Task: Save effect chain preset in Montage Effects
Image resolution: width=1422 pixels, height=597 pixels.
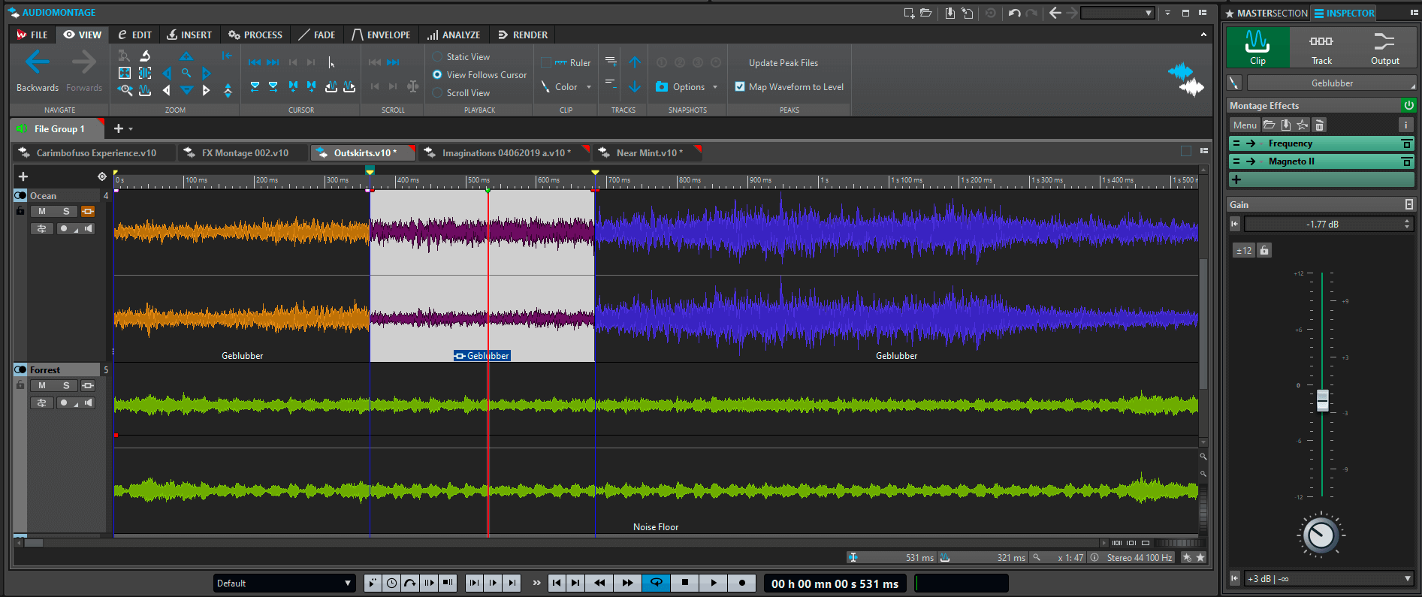Action: pyautogui.click(x=1286, y=125)
